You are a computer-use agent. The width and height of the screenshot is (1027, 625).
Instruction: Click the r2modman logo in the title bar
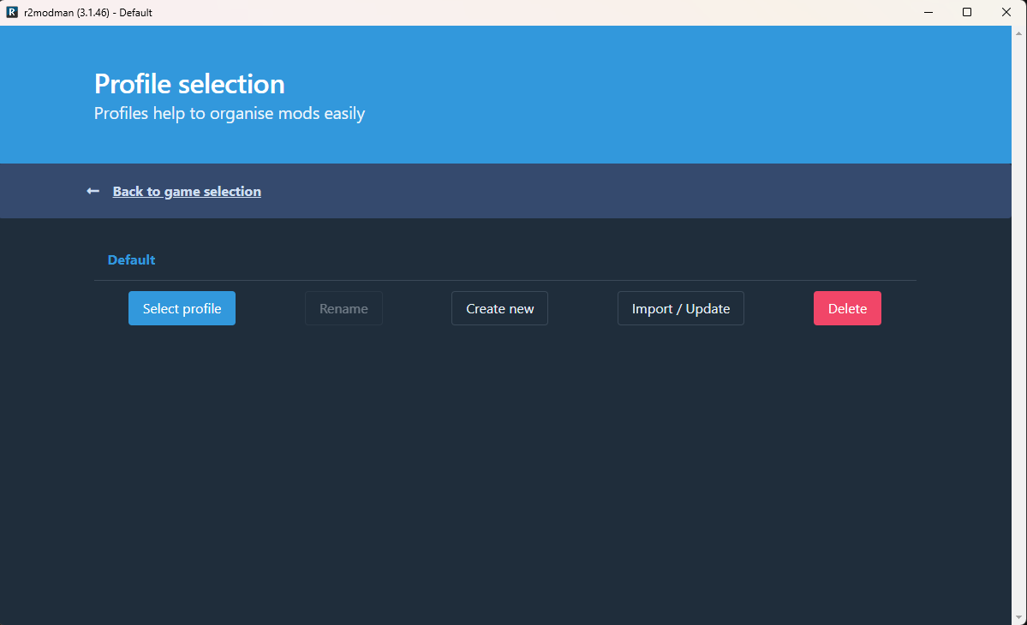(x=10, y=12)
